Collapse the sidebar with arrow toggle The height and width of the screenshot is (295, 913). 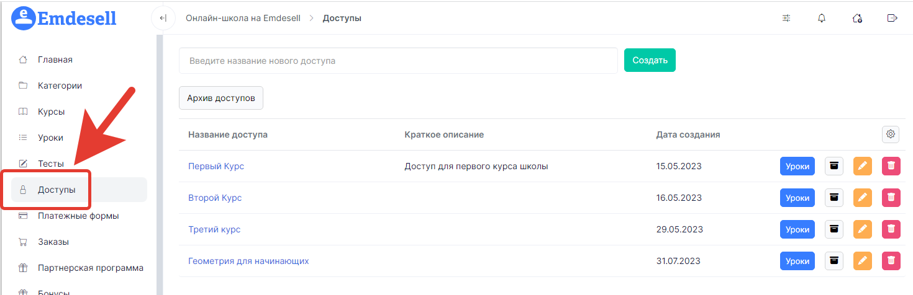click(163, 18)
